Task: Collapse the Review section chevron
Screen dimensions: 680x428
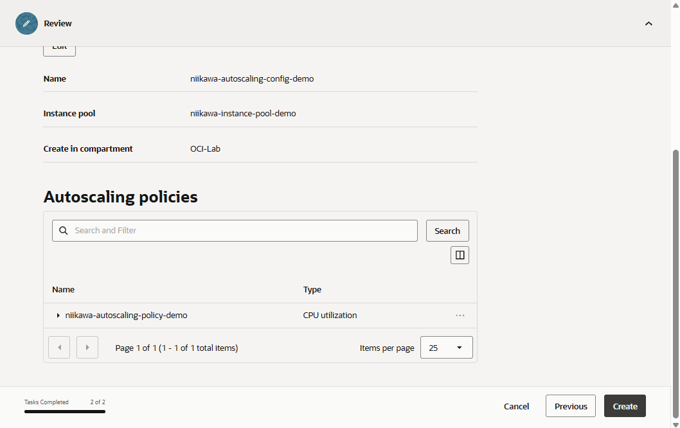Action: click(649, 24)
